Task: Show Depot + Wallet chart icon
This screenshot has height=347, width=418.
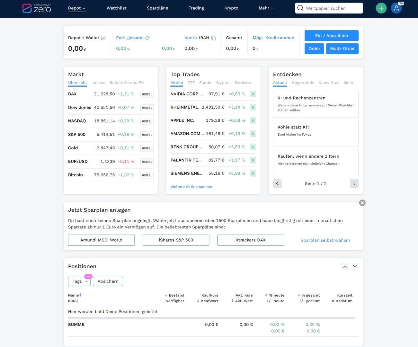Action: pos(103,38)
